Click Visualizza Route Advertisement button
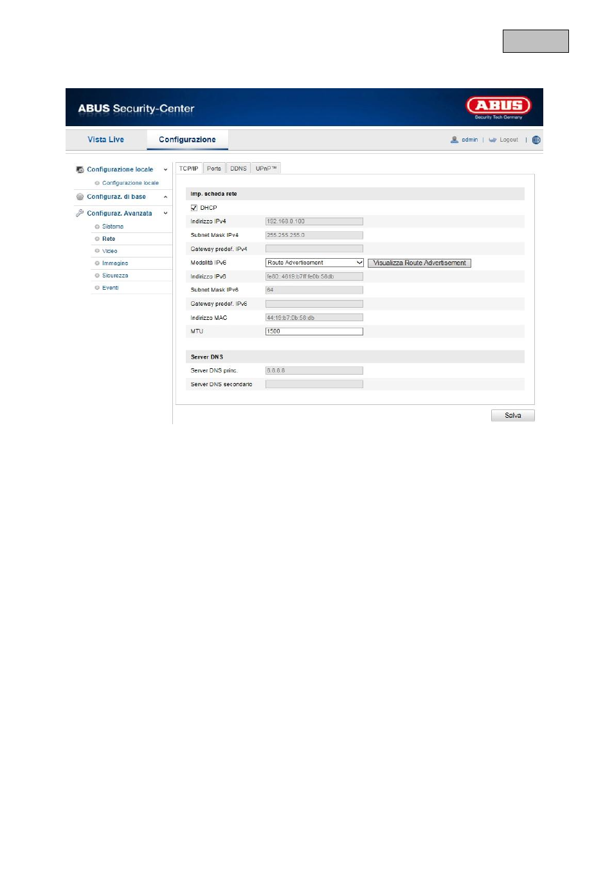This screenshot has height=869, width=614. (419, 263)
